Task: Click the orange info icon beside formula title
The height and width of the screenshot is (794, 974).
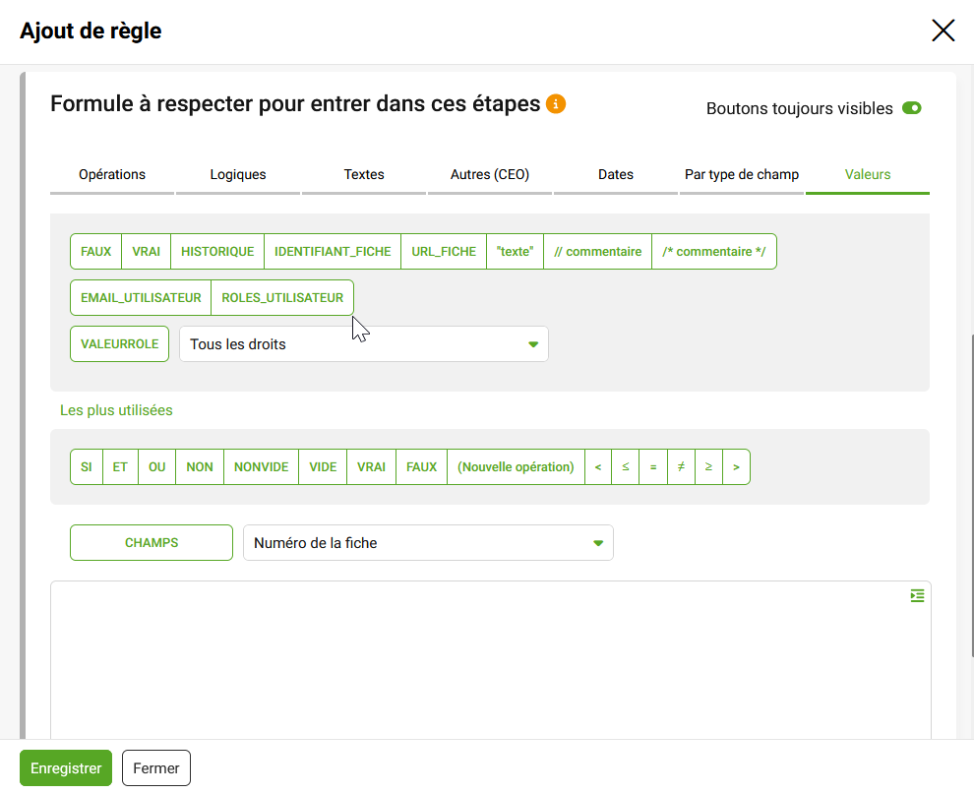Action: pyautogui.click(x=555, y=103)
